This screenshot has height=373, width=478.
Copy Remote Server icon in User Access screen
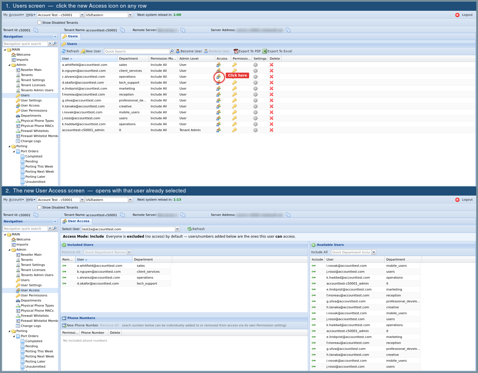[183, 215]
